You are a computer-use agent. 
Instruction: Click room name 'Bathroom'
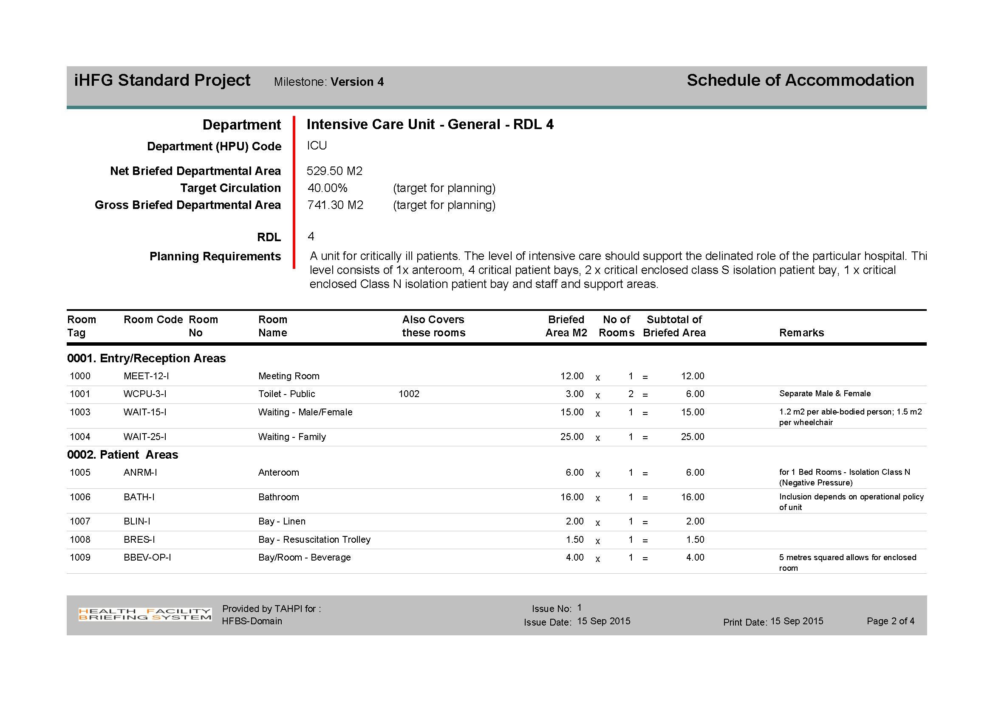coord(279,497)
